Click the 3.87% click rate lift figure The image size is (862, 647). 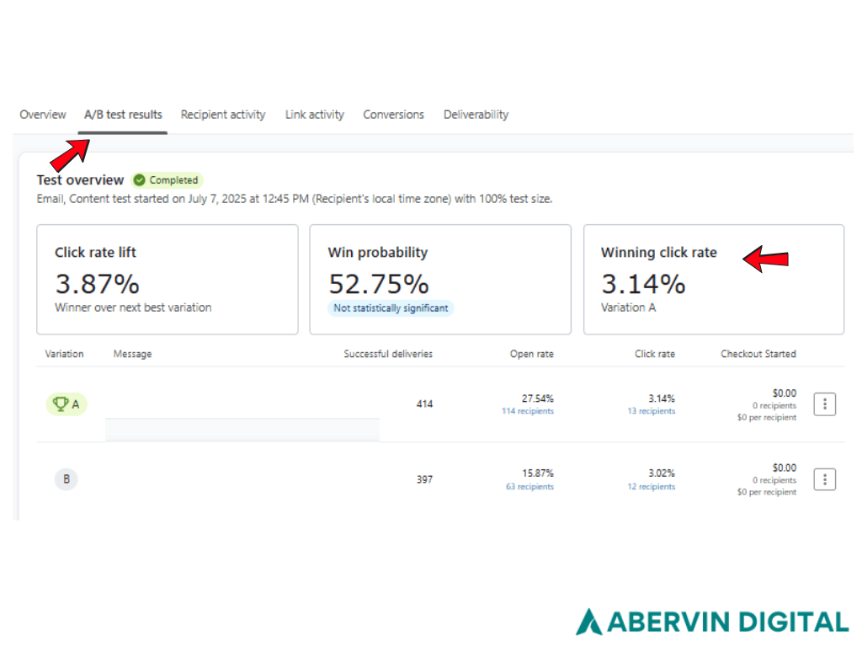[98, 284]
